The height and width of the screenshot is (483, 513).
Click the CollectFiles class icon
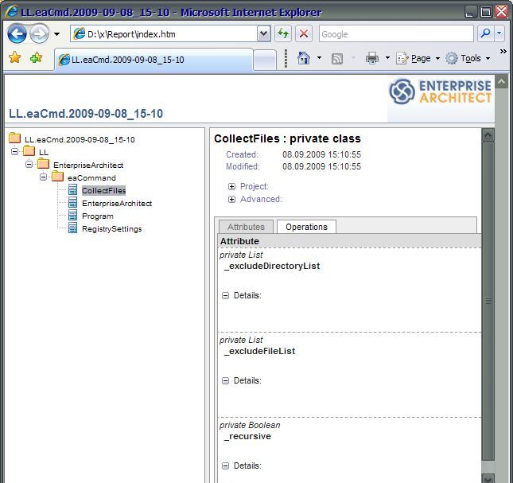click(72, 189)
